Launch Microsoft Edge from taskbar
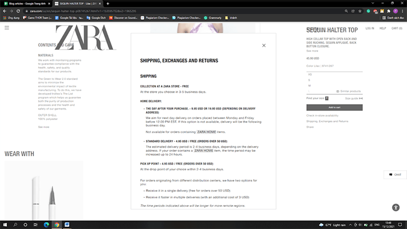 coord(46,225)
